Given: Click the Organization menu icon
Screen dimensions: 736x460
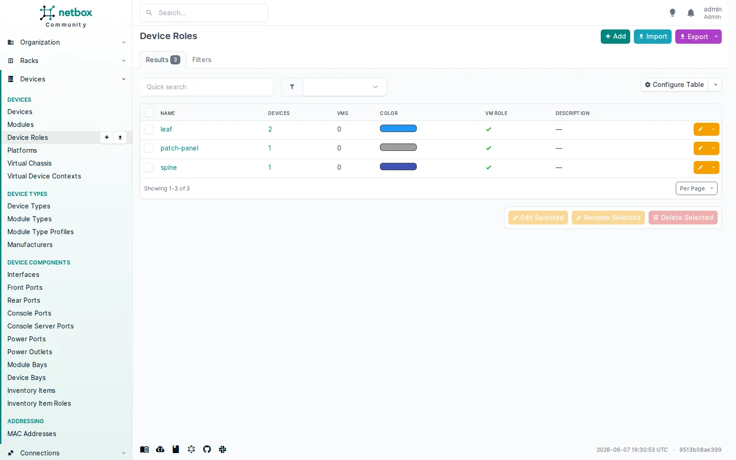Looking at the screenshot, I should coord(11,42).
